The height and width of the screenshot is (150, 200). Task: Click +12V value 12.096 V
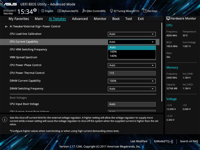coord(171,109)
